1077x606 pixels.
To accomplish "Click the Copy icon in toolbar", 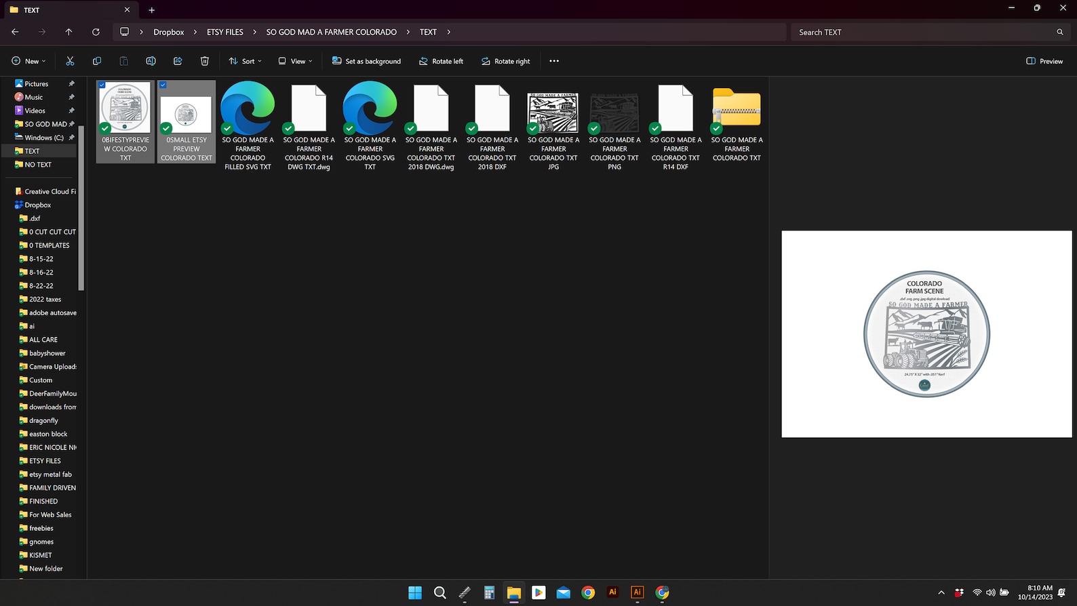I will tap(97, 61).
